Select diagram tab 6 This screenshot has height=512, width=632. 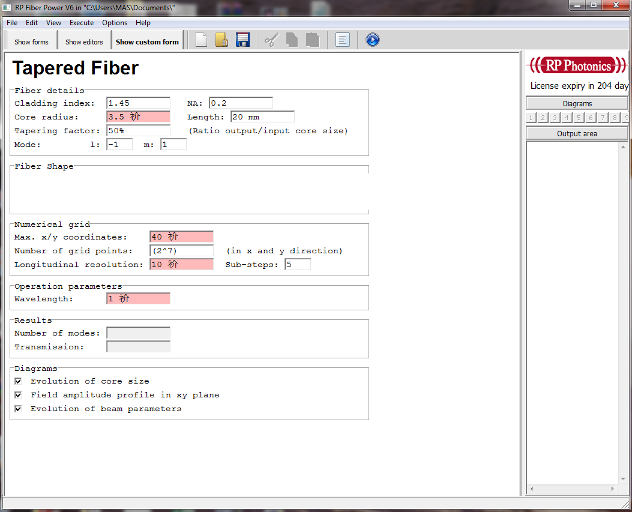(x=591, y=118)
